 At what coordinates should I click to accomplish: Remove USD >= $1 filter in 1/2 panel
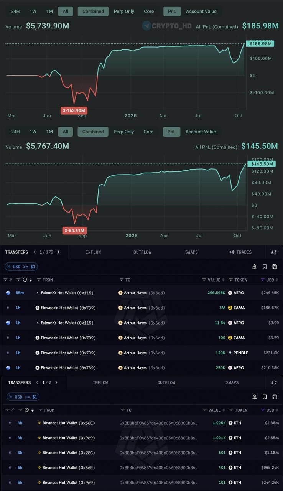click(x=11, y=397)
